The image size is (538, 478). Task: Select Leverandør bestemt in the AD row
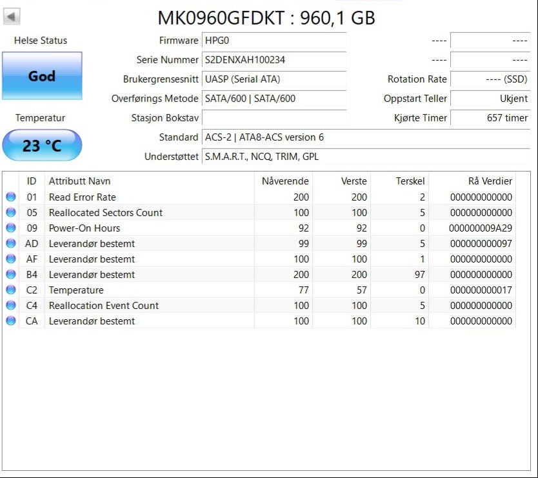pyautogui.click(x=92, y=243)
